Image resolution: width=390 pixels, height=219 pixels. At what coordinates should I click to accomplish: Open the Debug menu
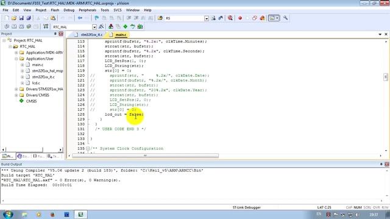coord(69,10)
